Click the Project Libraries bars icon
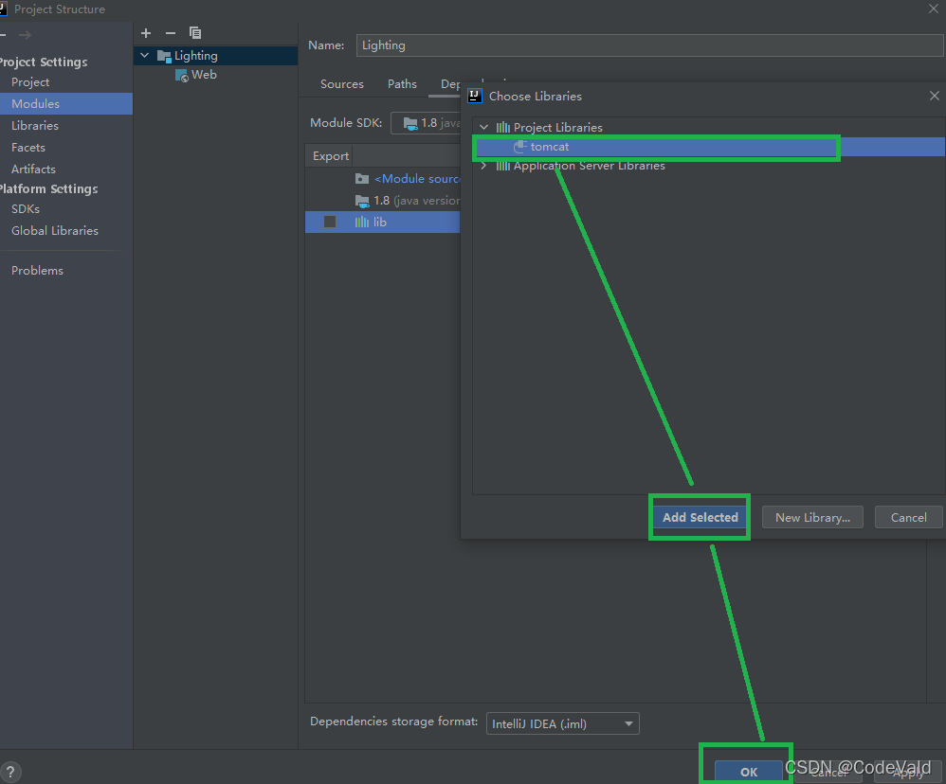946x784 pixels. 502,127
